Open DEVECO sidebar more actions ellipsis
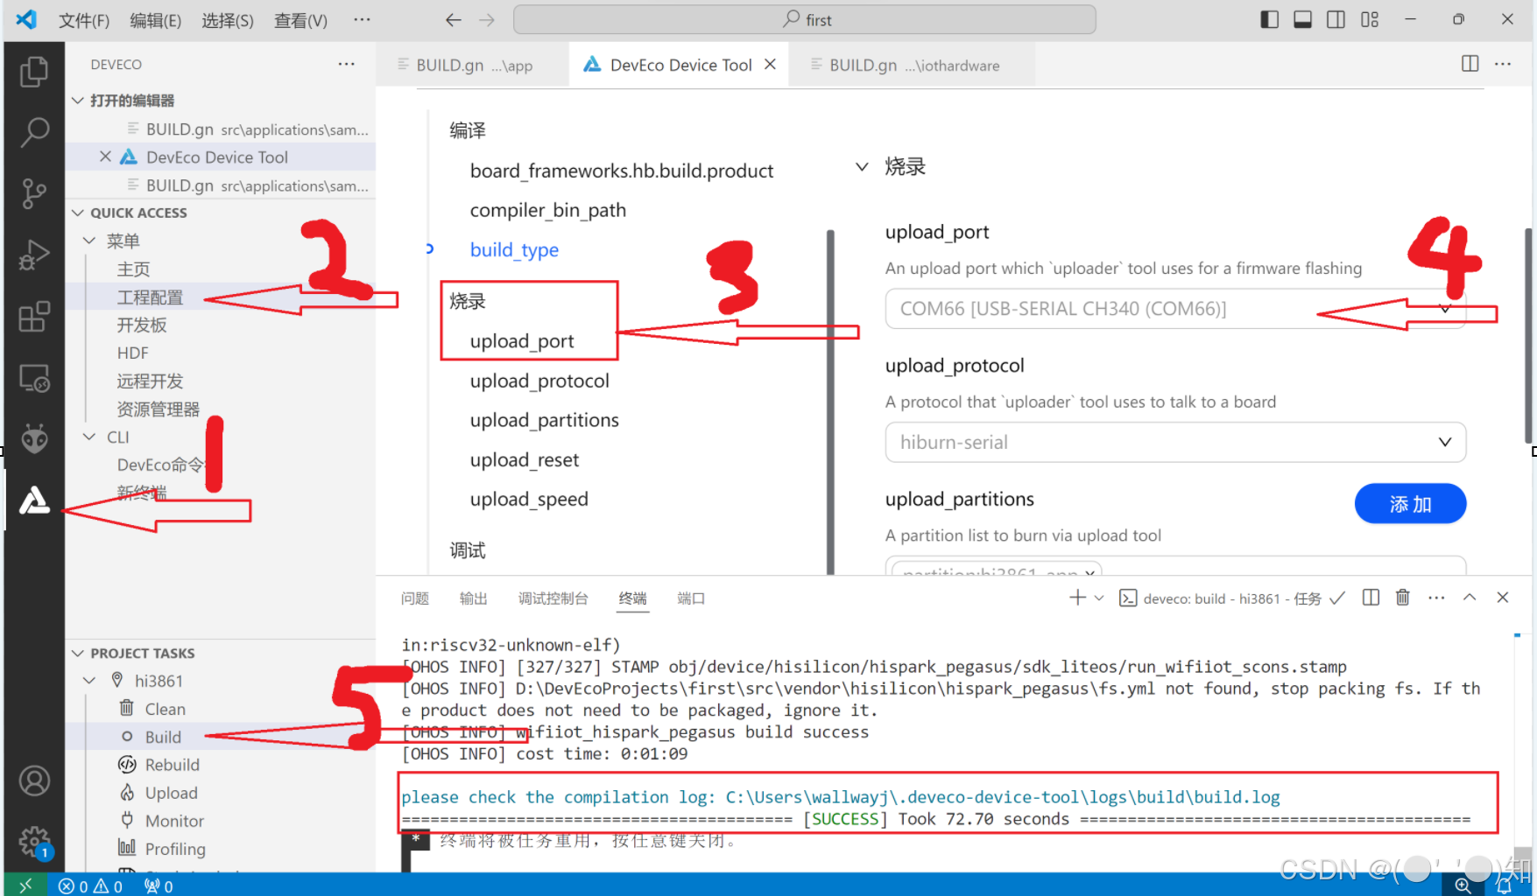 [x=347, y=64]
